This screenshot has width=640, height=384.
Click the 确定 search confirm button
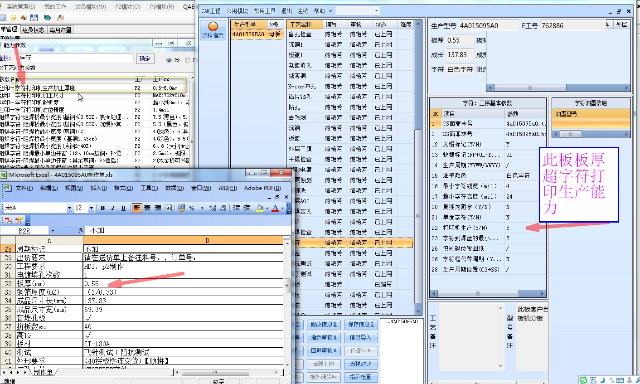[145, 58]
